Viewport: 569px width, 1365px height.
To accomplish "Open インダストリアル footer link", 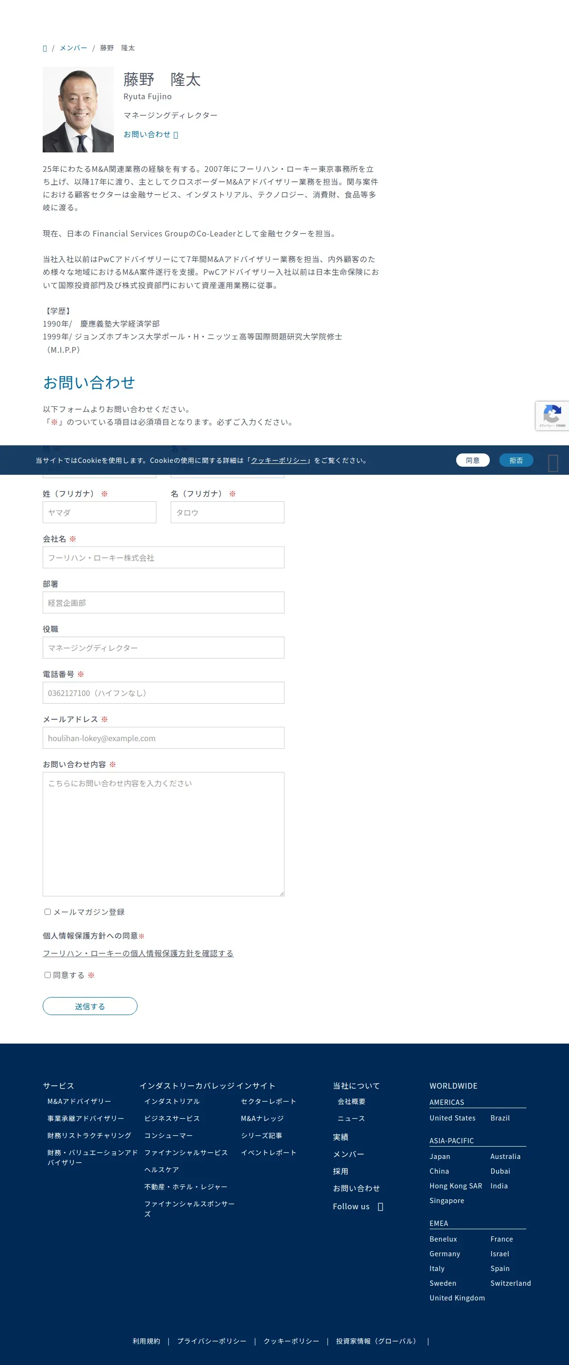I will [x=172, y=1101].
